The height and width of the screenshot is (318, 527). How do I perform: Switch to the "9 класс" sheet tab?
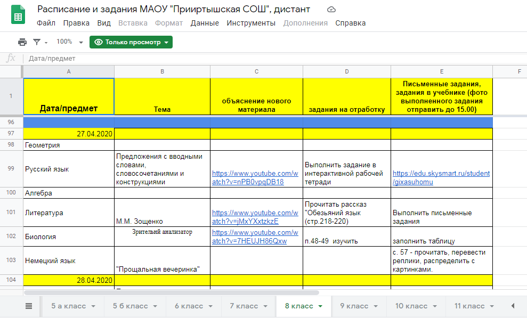pos(354,306)
